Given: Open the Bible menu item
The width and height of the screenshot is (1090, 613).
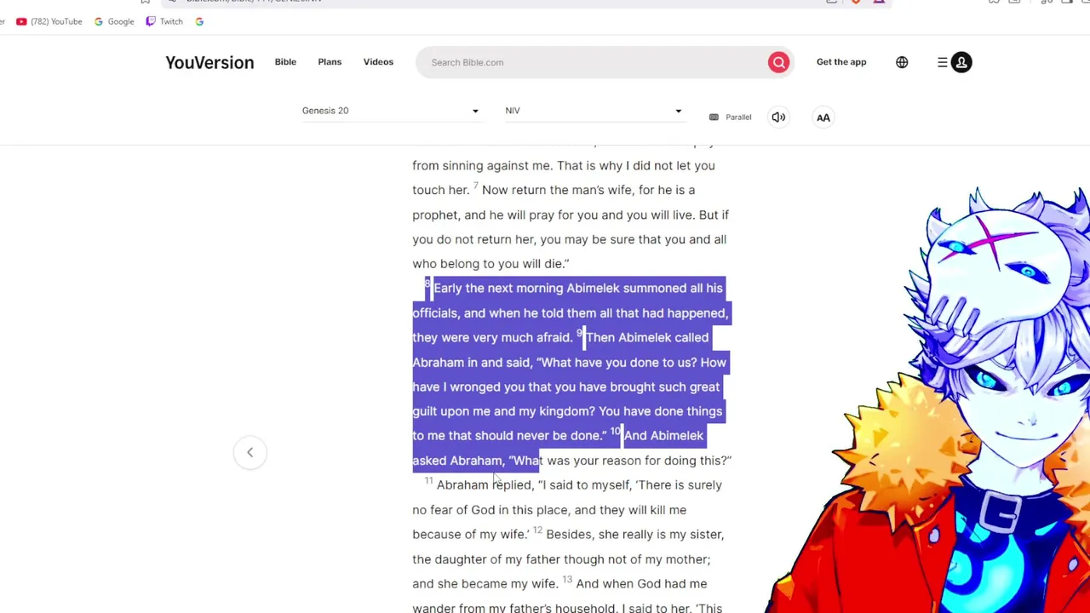Looking at the screenshot, I should point(285,62).
